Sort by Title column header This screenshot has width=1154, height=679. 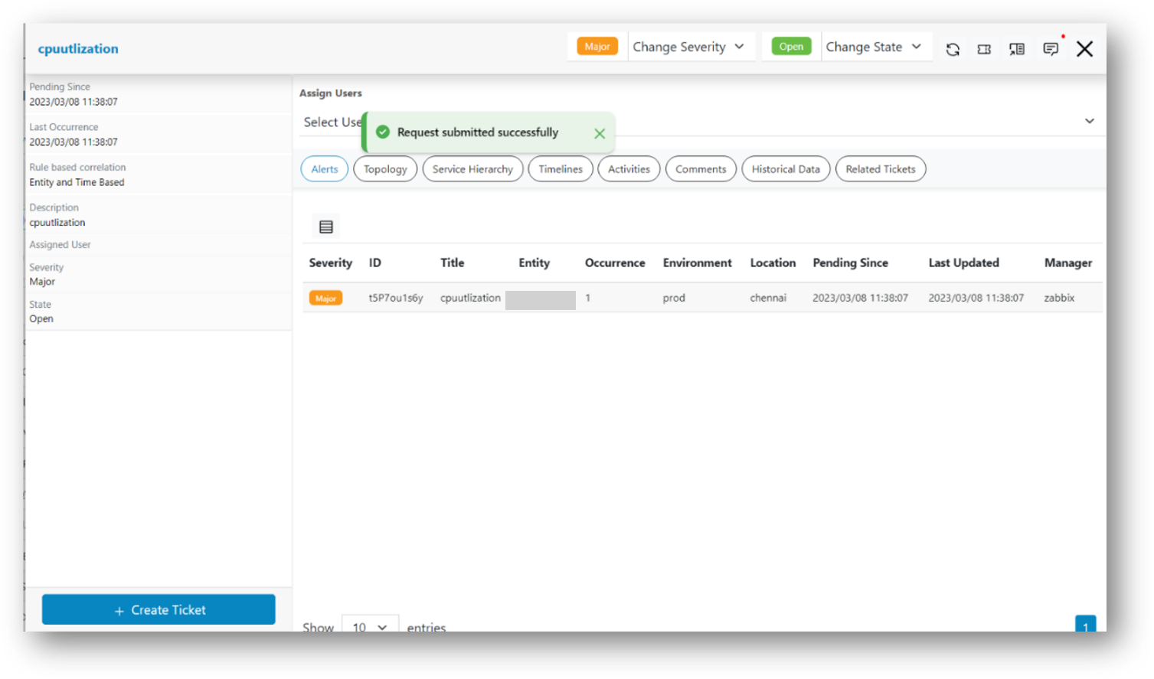coord(452,263)
